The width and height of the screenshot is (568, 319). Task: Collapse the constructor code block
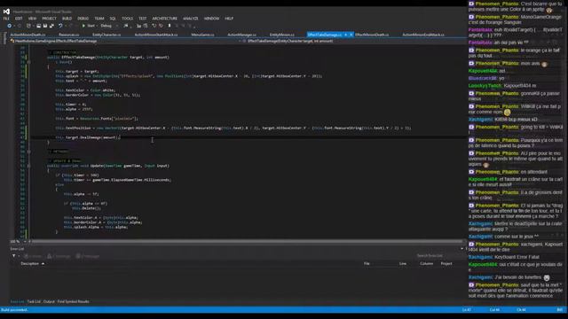click(29, 62)
